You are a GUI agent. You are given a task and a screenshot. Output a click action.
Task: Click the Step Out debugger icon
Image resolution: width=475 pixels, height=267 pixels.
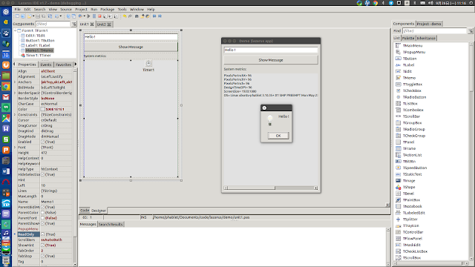[x=116, y=16]
